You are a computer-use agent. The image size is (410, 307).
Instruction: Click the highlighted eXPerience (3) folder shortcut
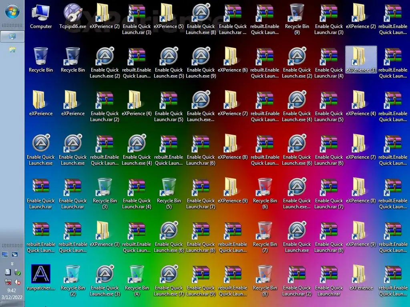coord(361,60)
